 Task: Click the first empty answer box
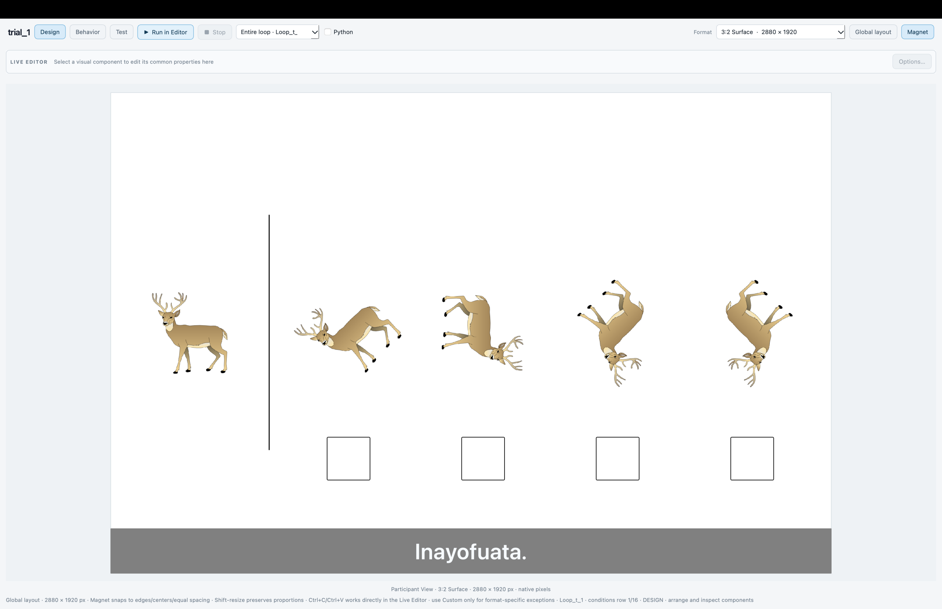pyautogui.click(x=349, y=459)
